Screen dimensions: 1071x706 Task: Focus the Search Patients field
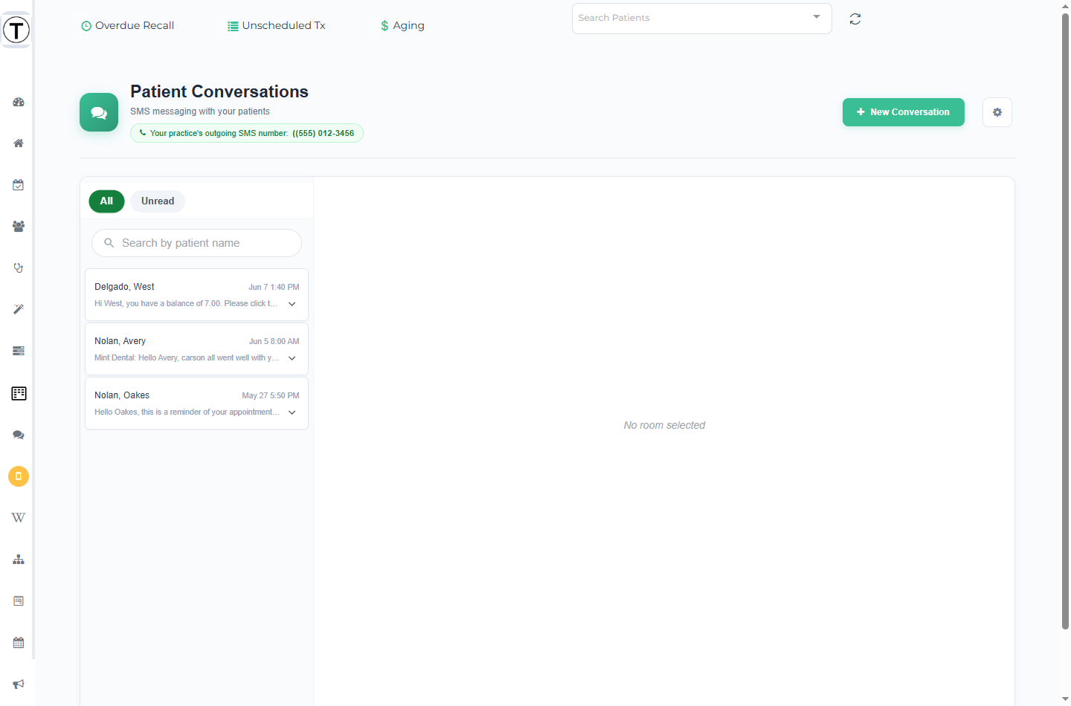click(x=701, y=19)
